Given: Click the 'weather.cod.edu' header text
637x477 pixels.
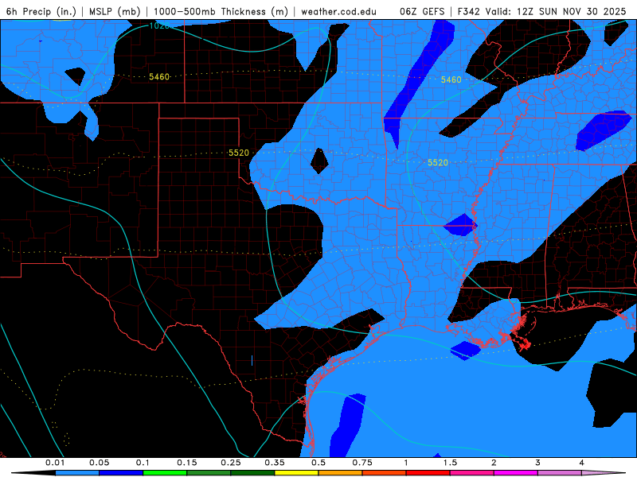Looking at the screenshot, I should click(338, 11).
